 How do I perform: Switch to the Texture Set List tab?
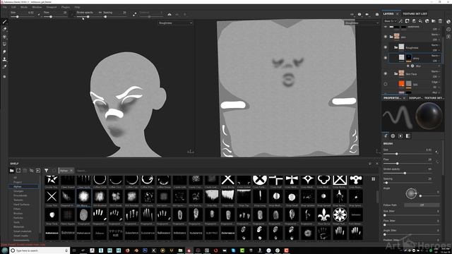coord(415,14)
